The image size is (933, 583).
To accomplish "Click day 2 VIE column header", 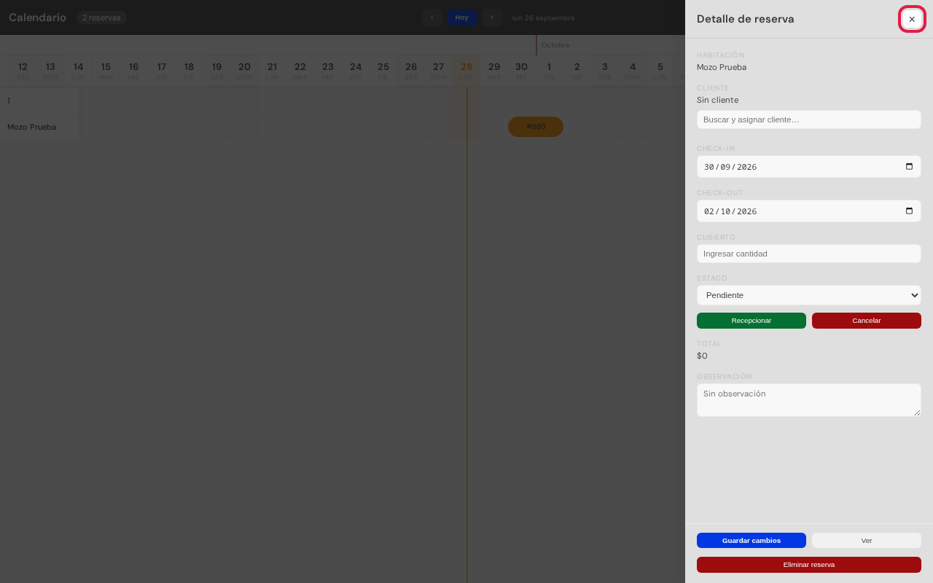I will click(x=577, y=71).
